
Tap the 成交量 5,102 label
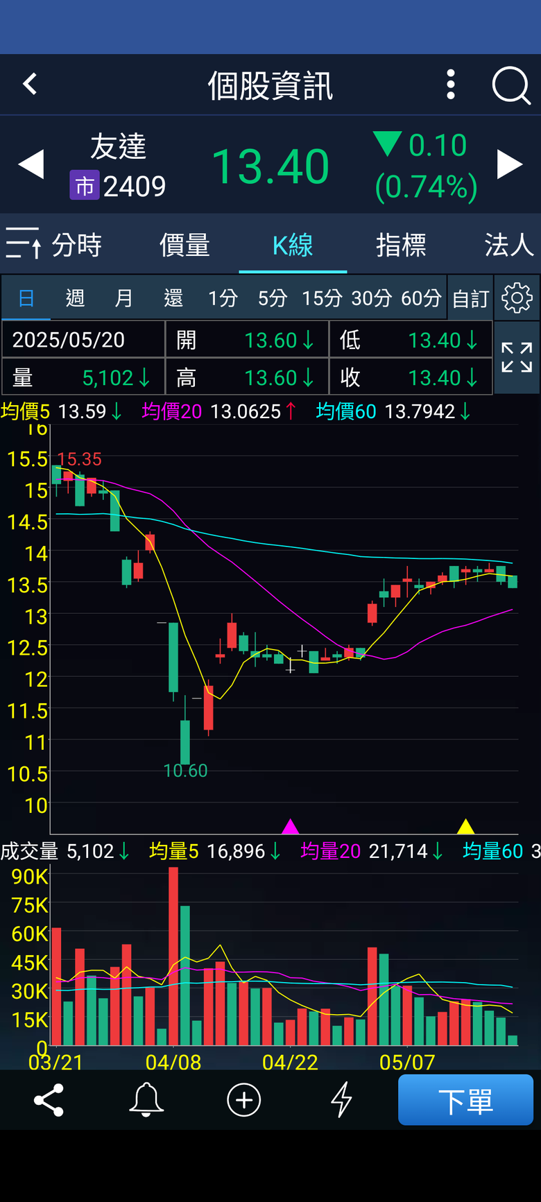point(65,851)
